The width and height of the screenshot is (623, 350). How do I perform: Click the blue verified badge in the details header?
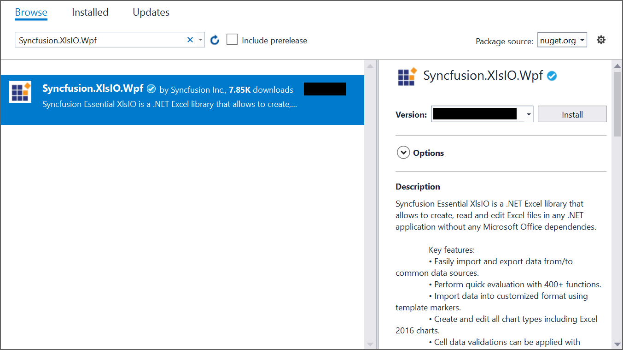coord(552,76)
